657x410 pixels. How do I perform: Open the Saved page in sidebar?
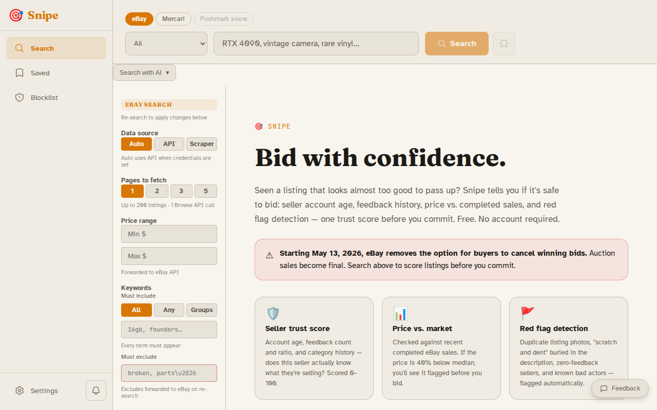coord(56,73)
